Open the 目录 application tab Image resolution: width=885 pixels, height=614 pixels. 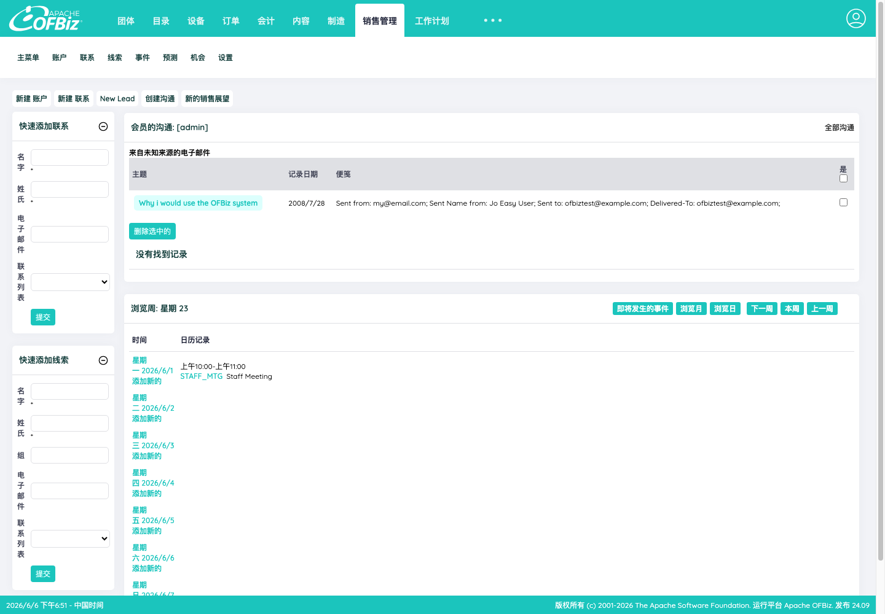(161, 21)
